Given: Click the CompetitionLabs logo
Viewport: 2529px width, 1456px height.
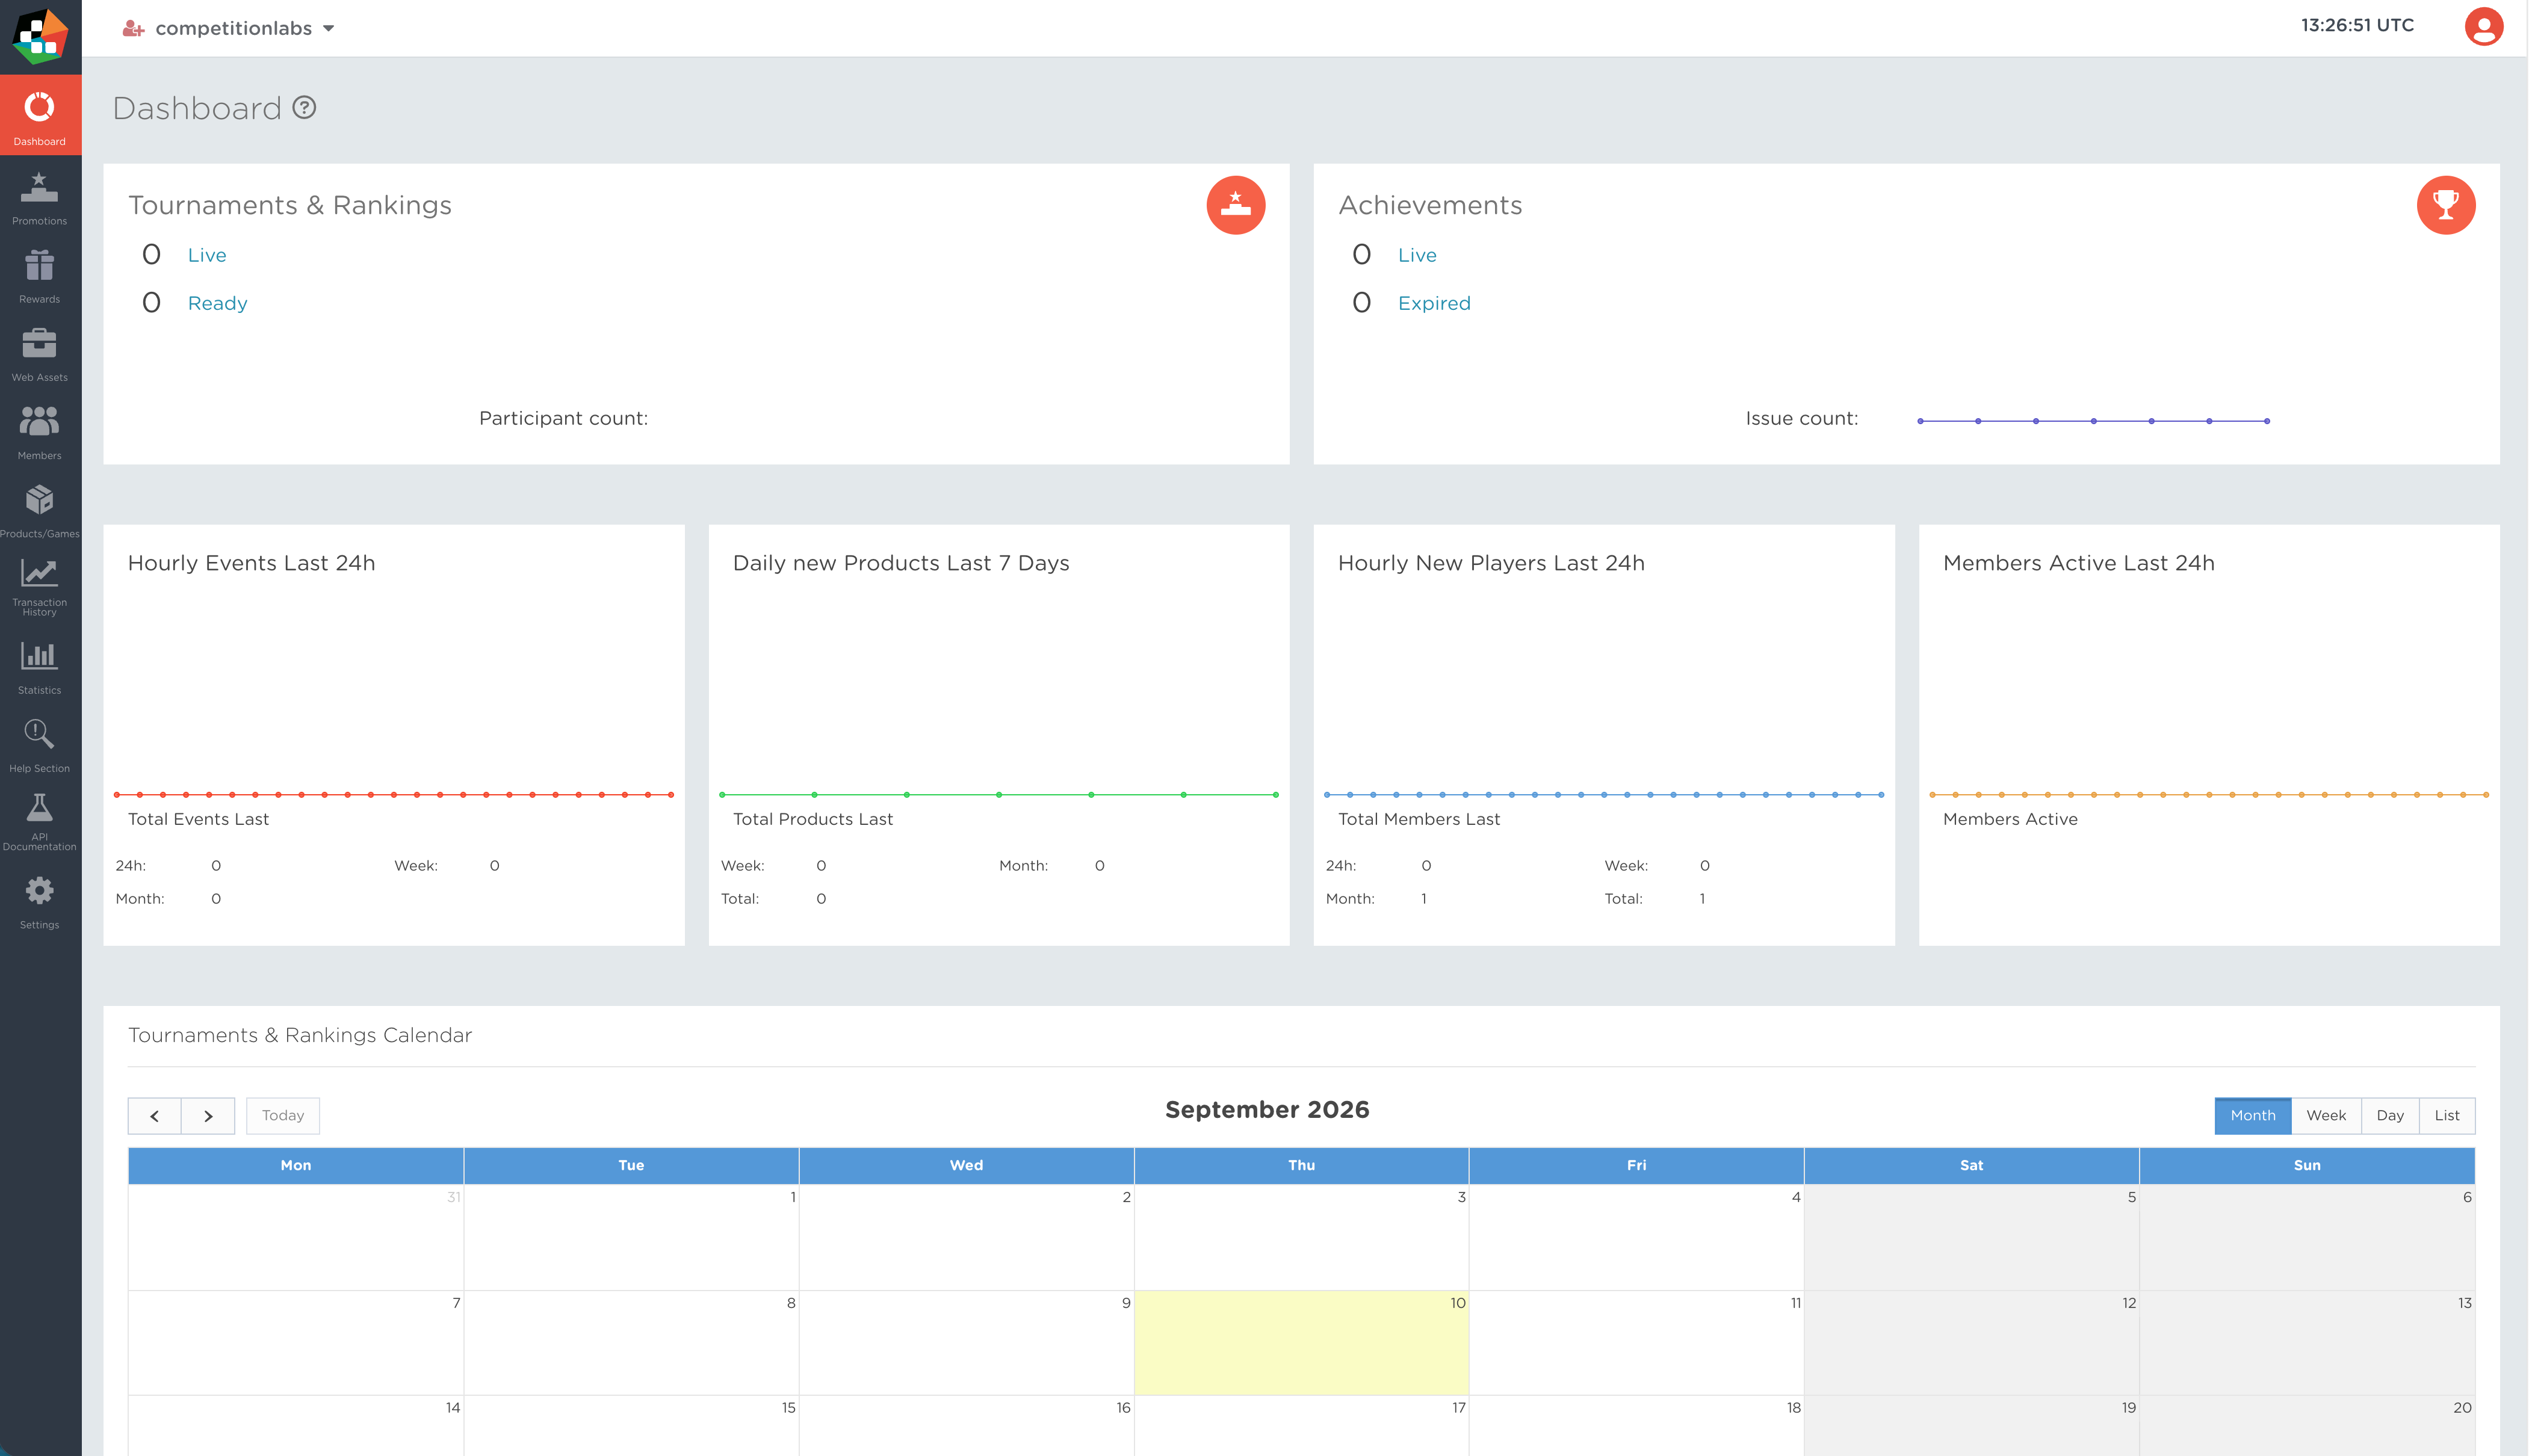Looking at the screenshot, I should click(40, 36).
